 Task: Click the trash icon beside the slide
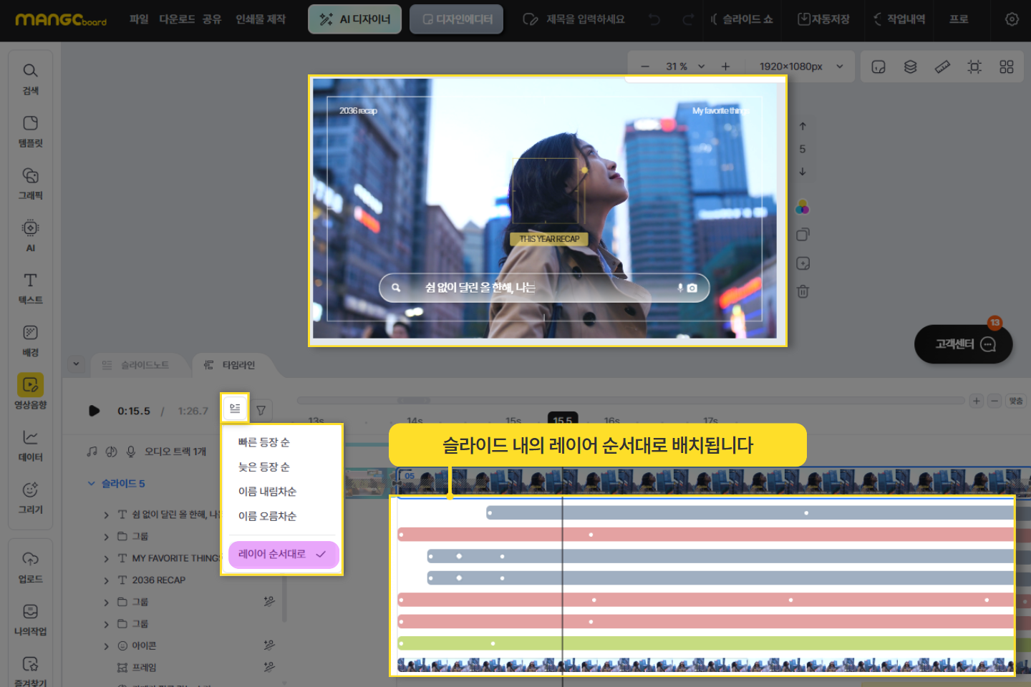(803, 291)
